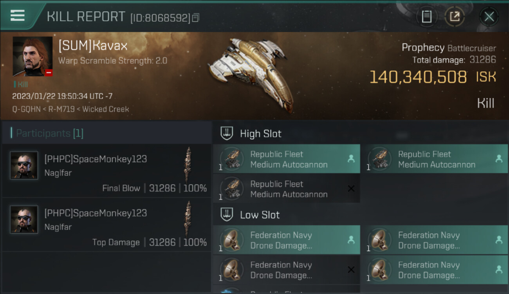Open the kill report notes icon
The image size is (509, 294).
pyautogui.click(x=426, y=17)
